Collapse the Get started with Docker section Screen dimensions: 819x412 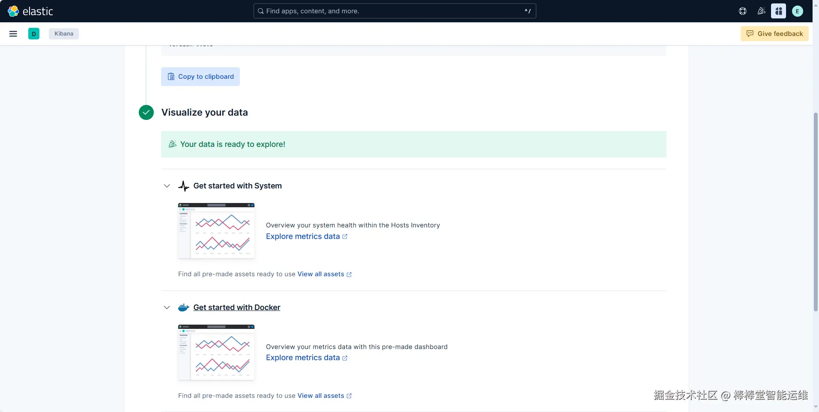167,308
